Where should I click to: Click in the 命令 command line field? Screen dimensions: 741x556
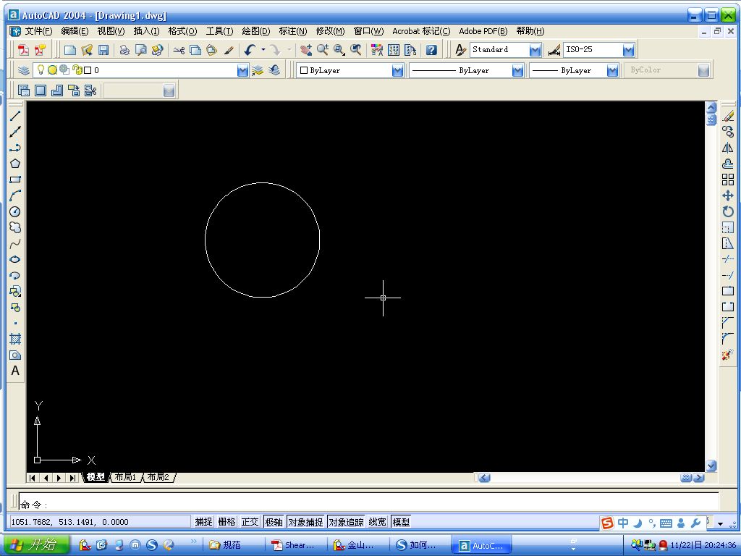[368, 502]
